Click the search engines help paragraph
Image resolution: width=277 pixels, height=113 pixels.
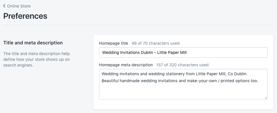(37, 59)
